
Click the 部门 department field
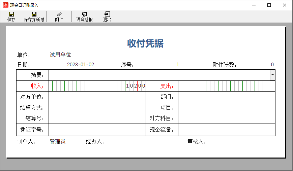227,97
